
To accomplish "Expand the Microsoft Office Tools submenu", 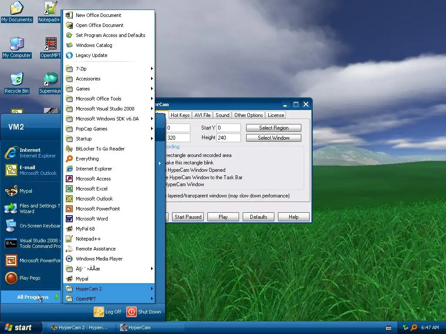I will [x=108, y=99].
